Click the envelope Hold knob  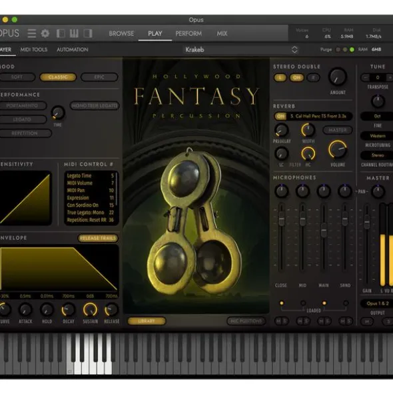(47, 310)
